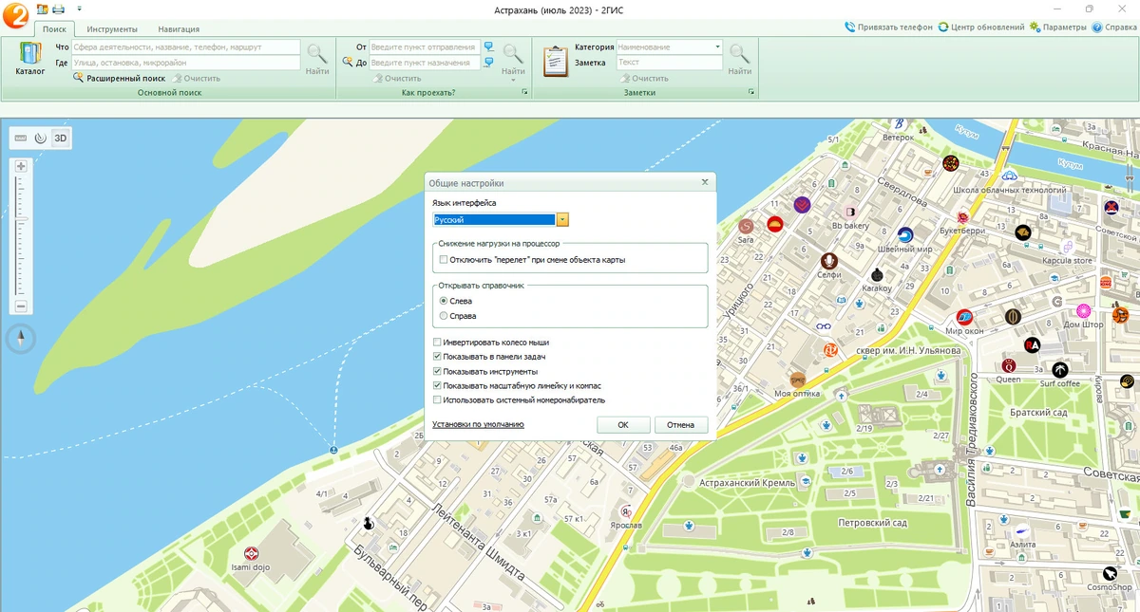Image resolution: width=1140 pixels, height=612 pixels.
Task: Click the Расширенный поиск advanced search button
Action: tap(119, 78)
